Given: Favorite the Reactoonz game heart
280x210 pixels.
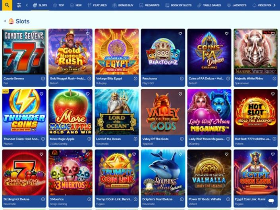Looking at the screenshot, I should pos(180,33).
